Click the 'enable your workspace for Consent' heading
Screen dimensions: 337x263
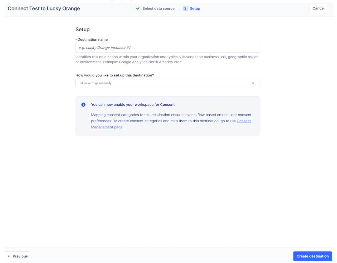133,105
